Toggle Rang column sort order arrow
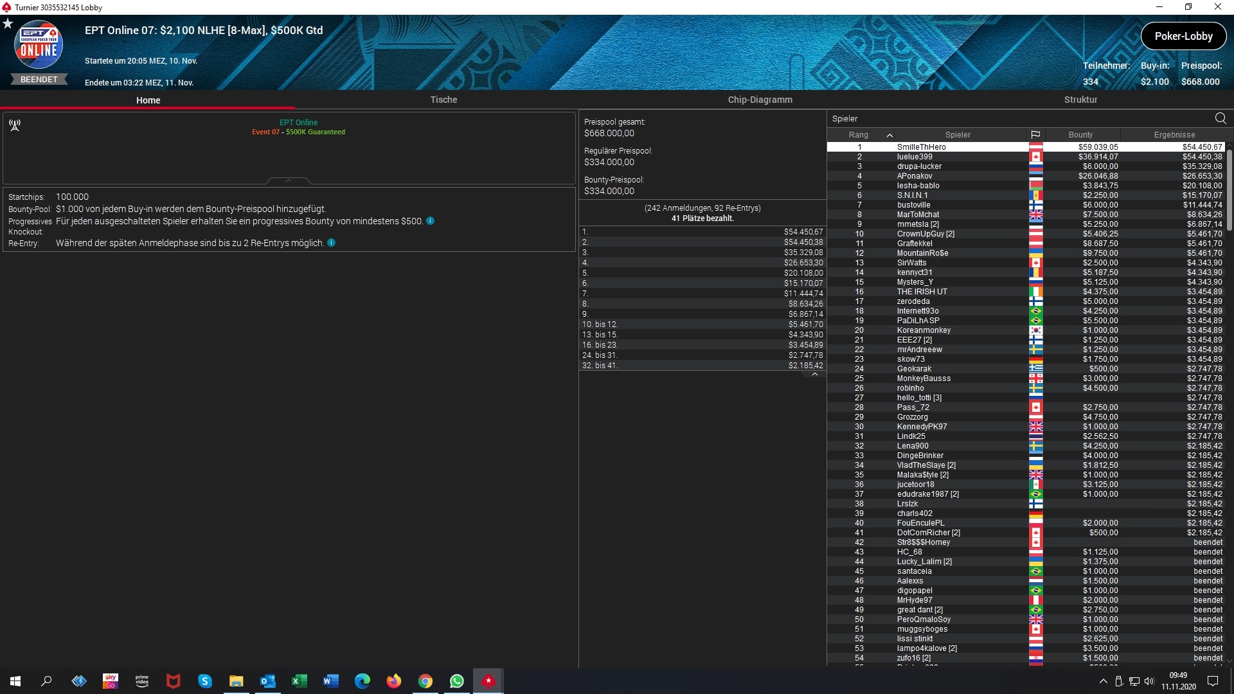1234x694 pixels. pos(890,135)
